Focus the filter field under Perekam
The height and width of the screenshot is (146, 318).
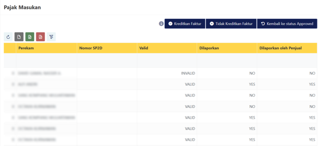coord(46,61)
